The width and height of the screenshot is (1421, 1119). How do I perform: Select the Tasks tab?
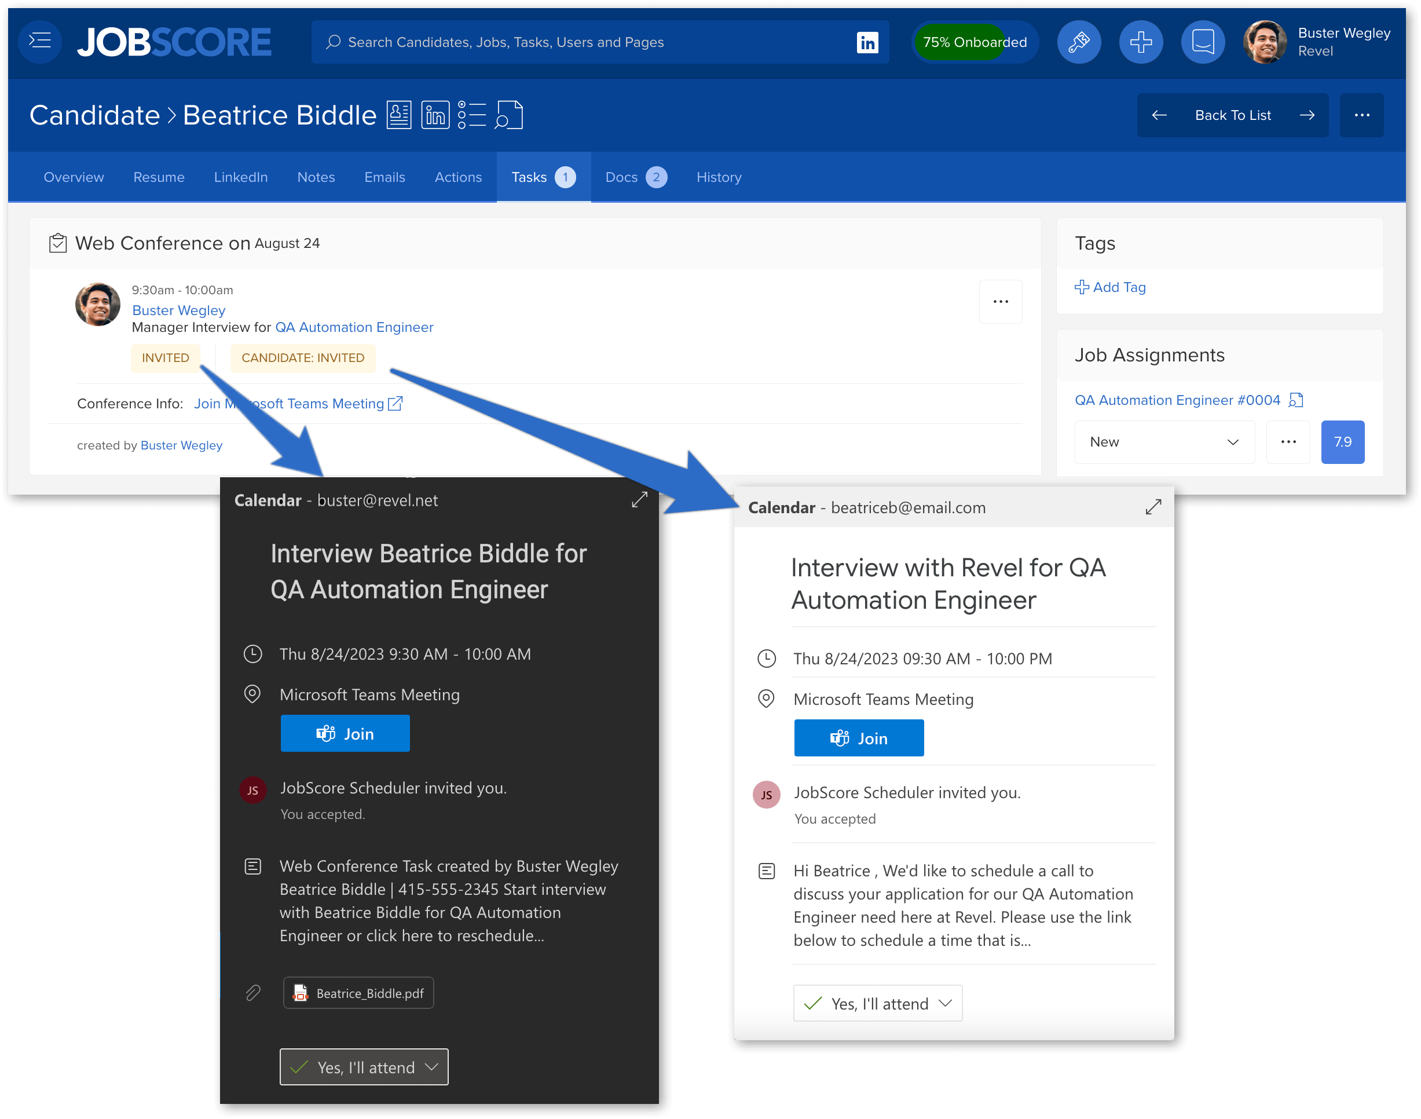click(x=544, y=177)
